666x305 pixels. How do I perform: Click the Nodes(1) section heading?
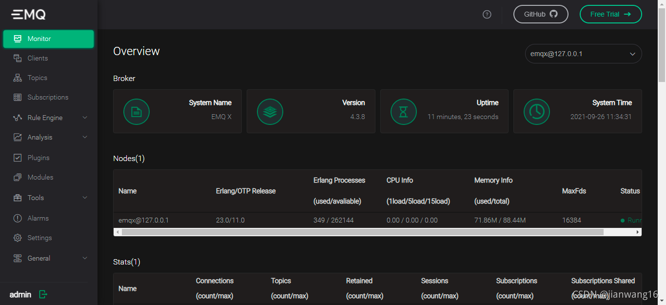[x=129, y=158]
